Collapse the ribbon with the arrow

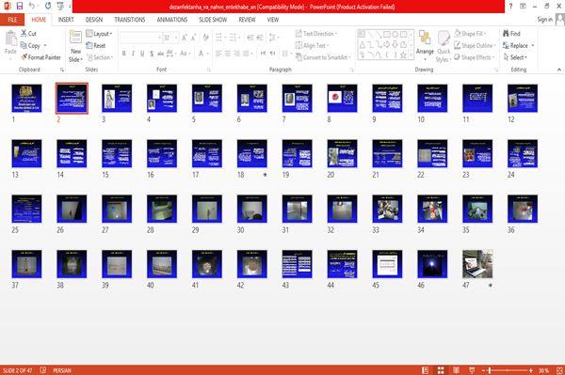coord(558,70)
